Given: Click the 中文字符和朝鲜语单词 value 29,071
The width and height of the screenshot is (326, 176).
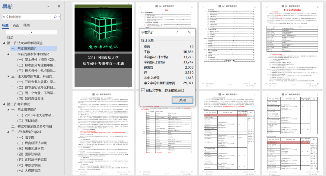Looking at the screenshot, I should pyautogui.click(x=188, y=83).
